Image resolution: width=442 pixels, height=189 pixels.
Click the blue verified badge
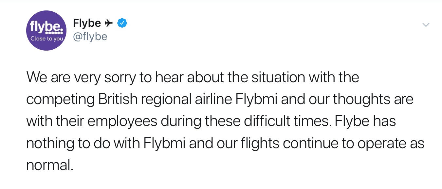(x=122, y=23)
